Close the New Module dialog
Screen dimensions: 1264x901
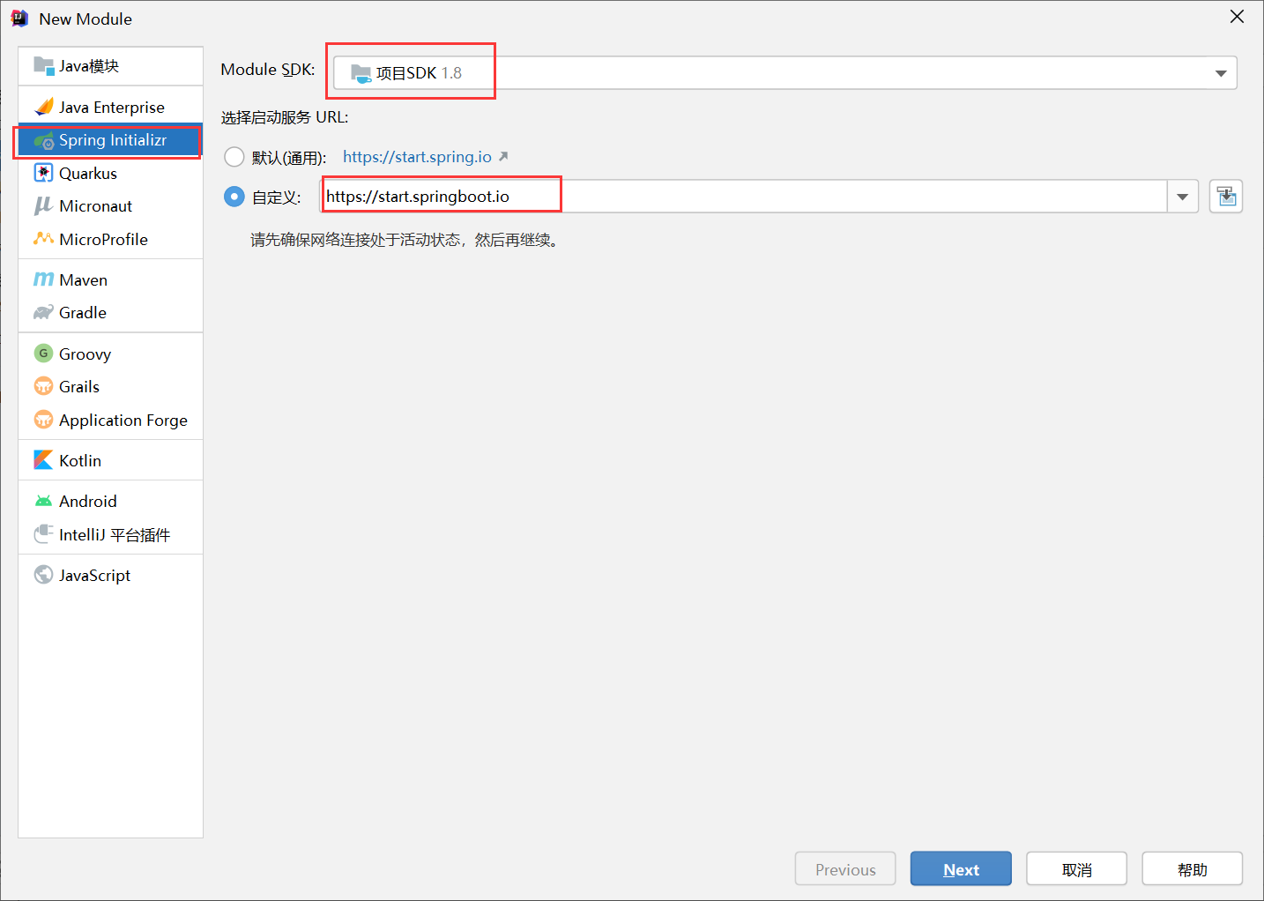click(1237, 17)
